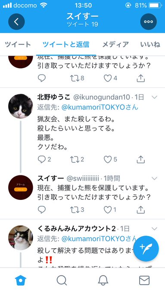Viewport: 165px width, 293px height.
Task: Open the @ikunogundan10 handle link
Action: tap(102, 97)
